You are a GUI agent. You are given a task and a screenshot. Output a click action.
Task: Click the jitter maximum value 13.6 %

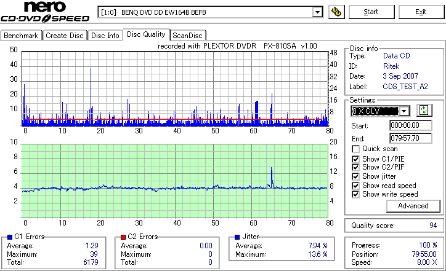(318, 254)
